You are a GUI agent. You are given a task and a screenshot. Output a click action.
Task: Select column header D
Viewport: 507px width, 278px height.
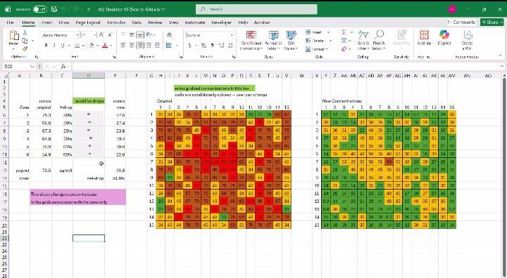point(89,75)
